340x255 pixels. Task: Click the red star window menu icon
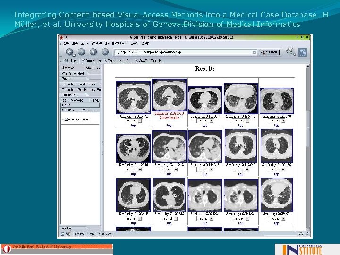tap(61, 37)
